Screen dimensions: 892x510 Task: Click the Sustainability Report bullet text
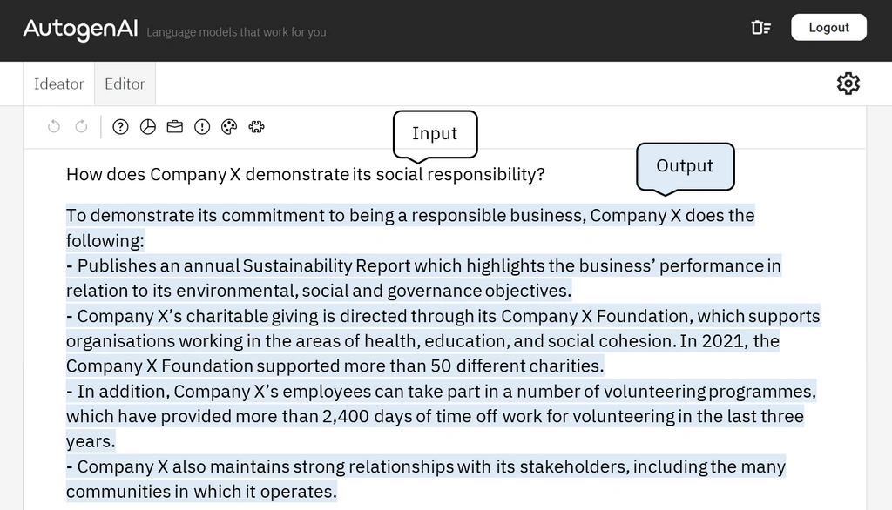424,278
